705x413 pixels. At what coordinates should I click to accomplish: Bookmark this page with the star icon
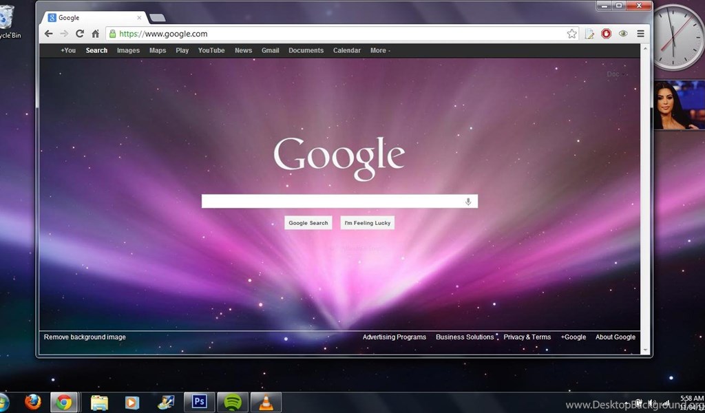[x=571, y=34]
